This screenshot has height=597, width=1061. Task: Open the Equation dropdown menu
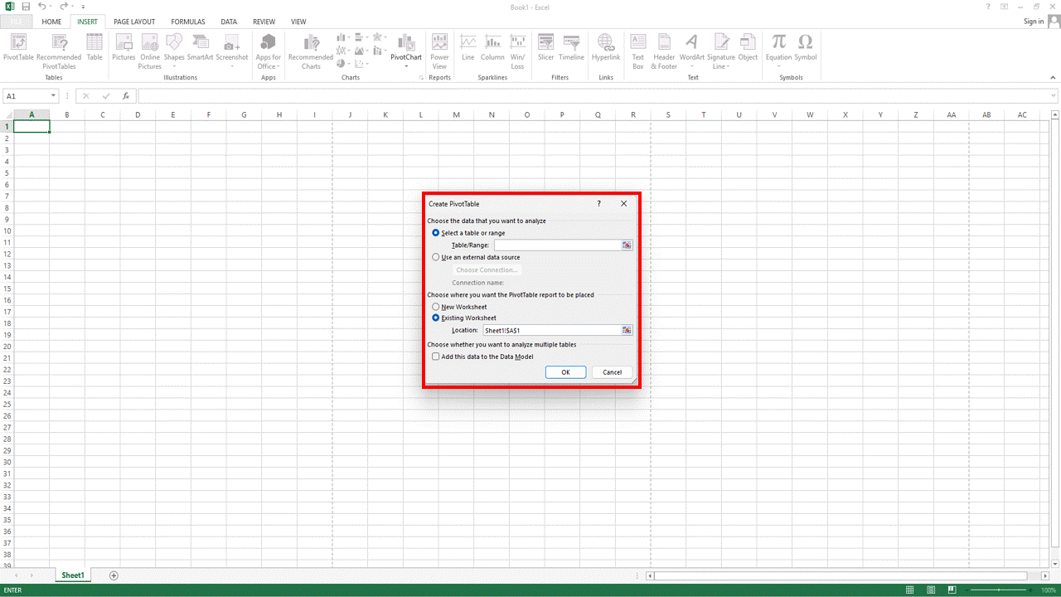click(778, 66)
